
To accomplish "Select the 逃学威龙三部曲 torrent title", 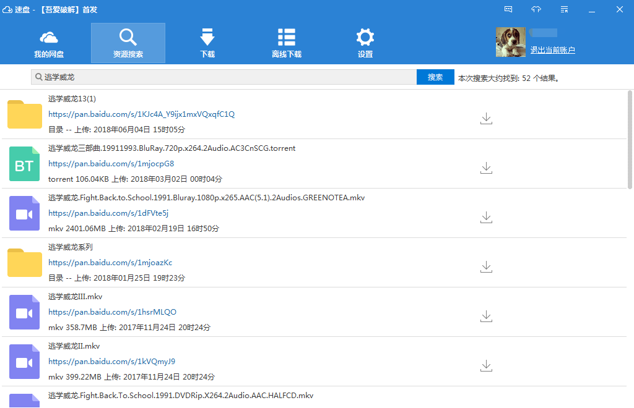I will pyautogui.click(x=172, y=148).
